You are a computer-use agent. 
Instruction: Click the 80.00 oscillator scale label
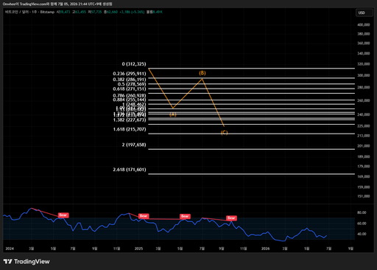coord(362,212)
